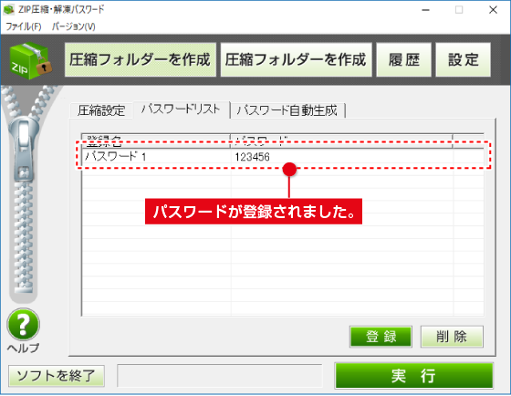Click the first 圧縮フォルダーを作成 button

coord(141,60)
